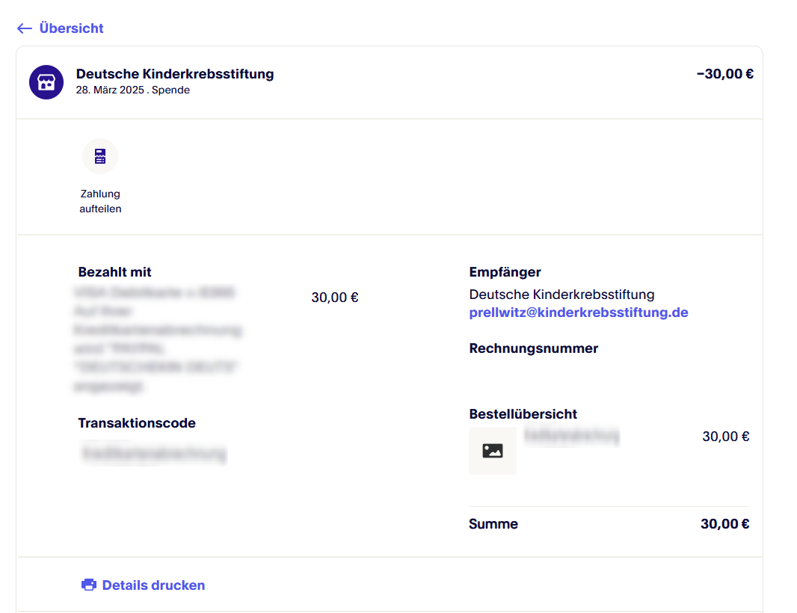Screen dimensions: 797x613
Task: Click the 'Details drucken' link text
Action: click(153, 585)
